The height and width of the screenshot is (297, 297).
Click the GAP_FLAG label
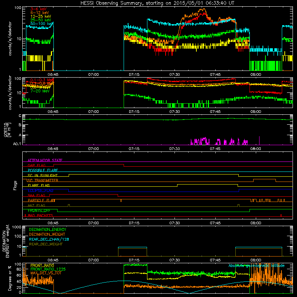tap(36, 165)
